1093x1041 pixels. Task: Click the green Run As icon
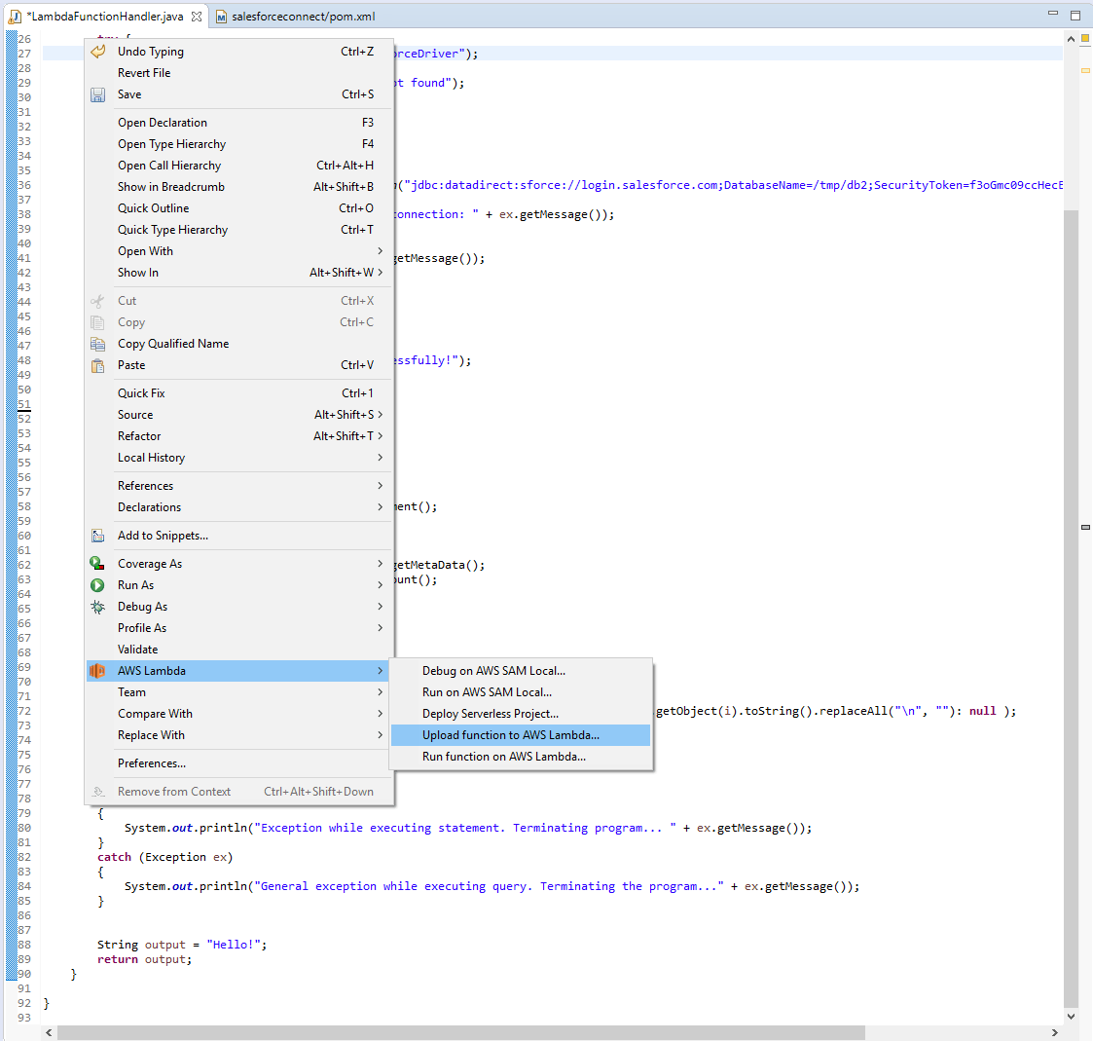[x=97, y=585]
